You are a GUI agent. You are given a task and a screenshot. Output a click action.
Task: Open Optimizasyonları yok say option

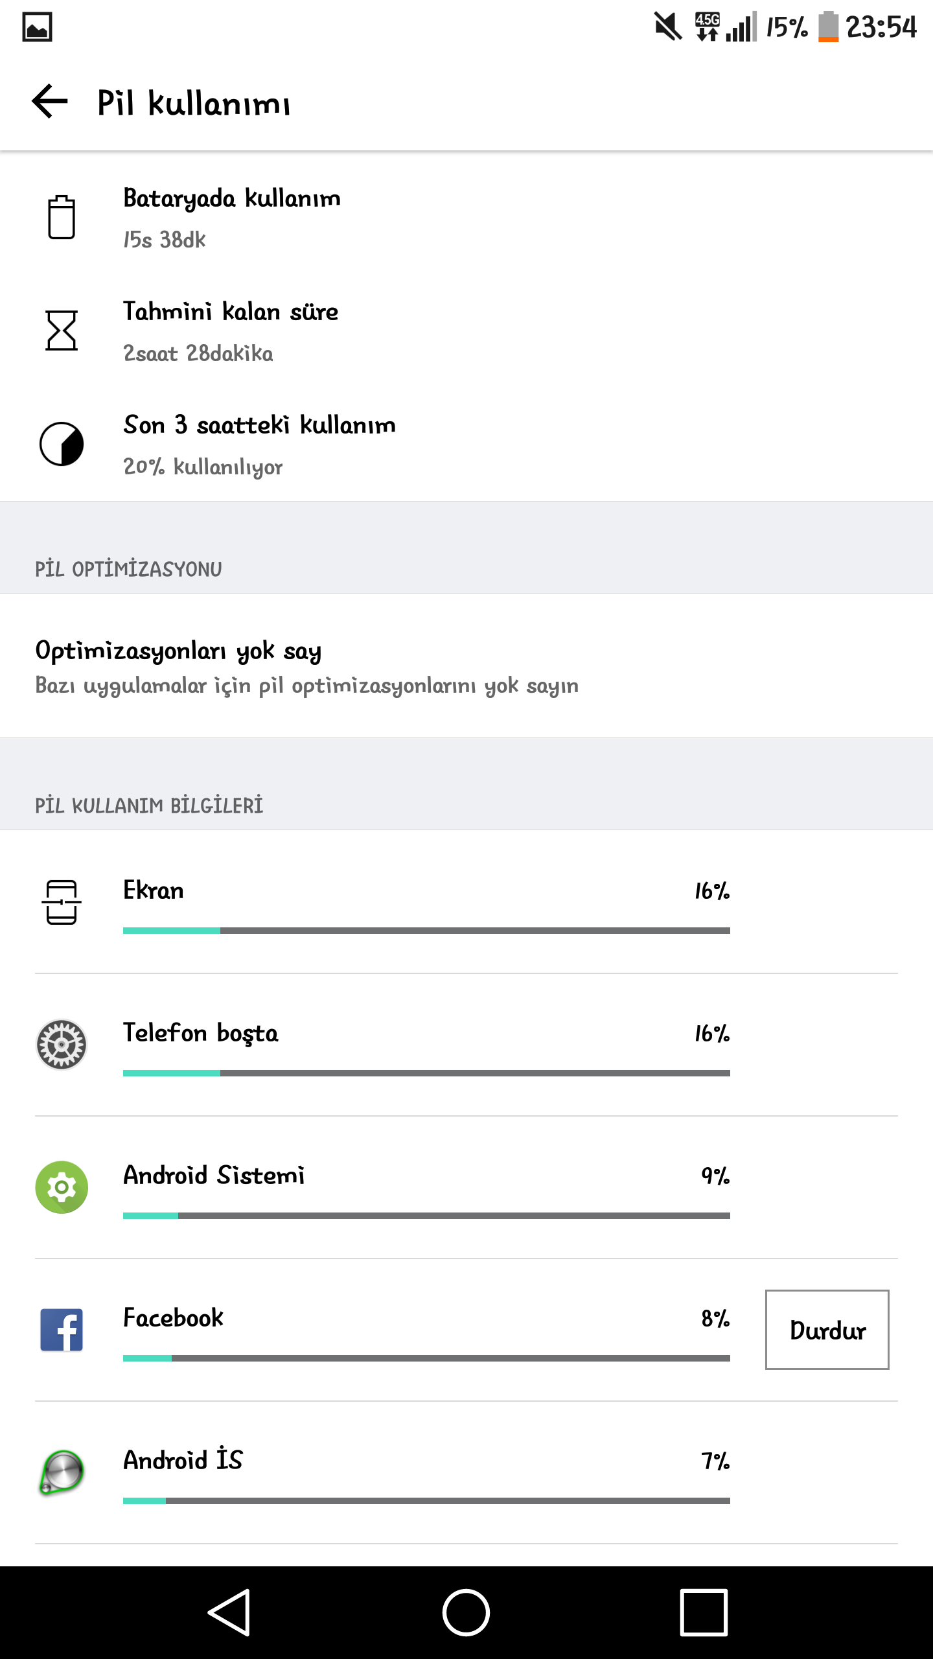click(307, 666)
